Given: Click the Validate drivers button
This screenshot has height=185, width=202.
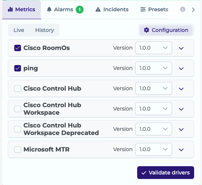Looking at the screenshot, I should click(166, 173).
